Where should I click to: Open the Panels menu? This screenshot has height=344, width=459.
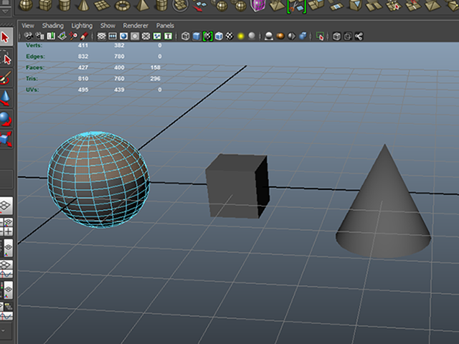(165, 26)
